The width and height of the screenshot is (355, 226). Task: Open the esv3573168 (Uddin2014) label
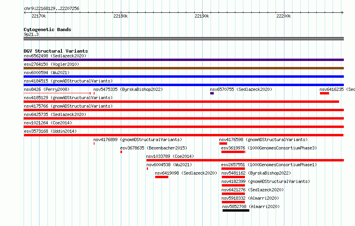(50, 131)
